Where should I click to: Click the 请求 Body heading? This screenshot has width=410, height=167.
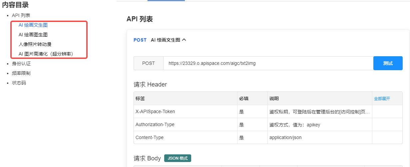[147, 158]
